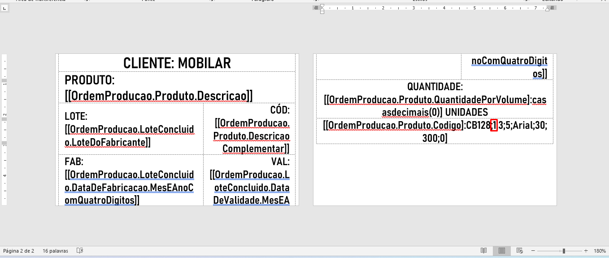Switch to Web Layout view
This screenshot has width=609, height=258.
[x=520, y=251]
